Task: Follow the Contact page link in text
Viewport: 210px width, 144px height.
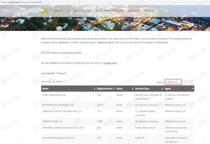Action: click(107, 63)
